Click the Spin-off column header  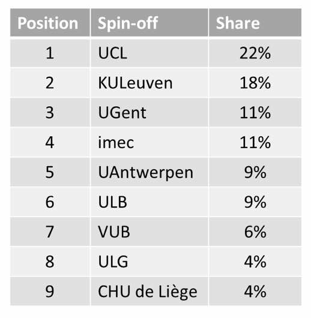149,23
